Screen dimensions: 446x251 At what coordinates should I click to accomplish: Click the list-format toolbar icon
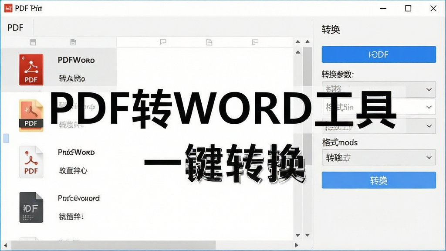pos(255,42)
